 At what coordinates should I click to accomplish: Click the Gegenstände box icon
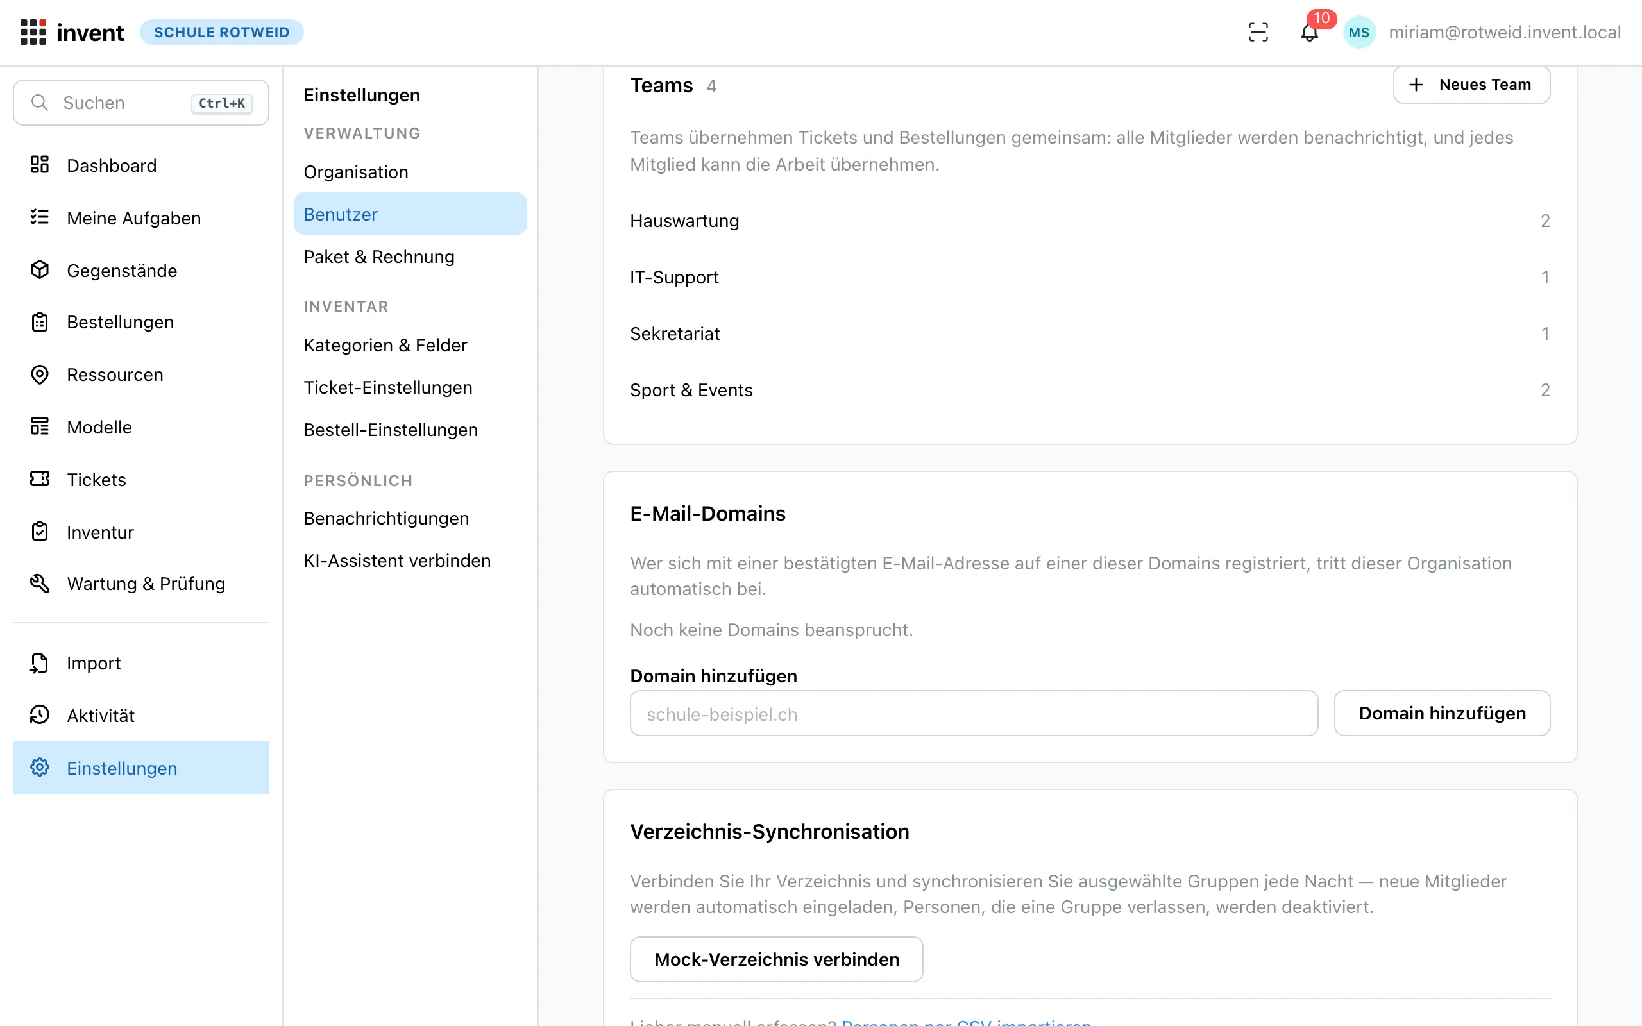click(x=39, y=270)
